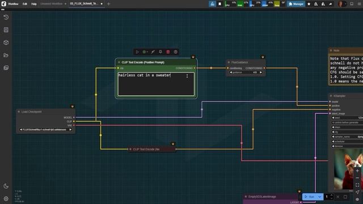Expand the collapsed CLIP Text Encode negative node
The height and width of the screenshot is (204, 363).
(x=130, y=149)
